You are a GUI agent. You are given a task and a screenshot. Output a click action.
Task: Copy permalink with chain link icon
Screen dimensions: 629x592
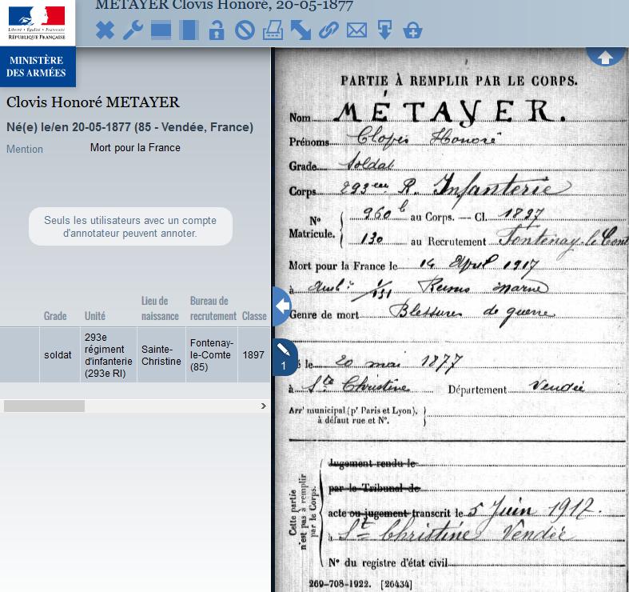[x=328, y=30]
